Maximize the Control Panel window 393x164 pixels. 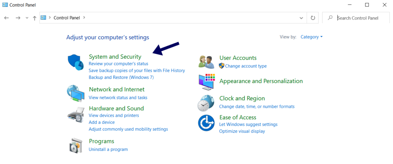pos(367,5)
